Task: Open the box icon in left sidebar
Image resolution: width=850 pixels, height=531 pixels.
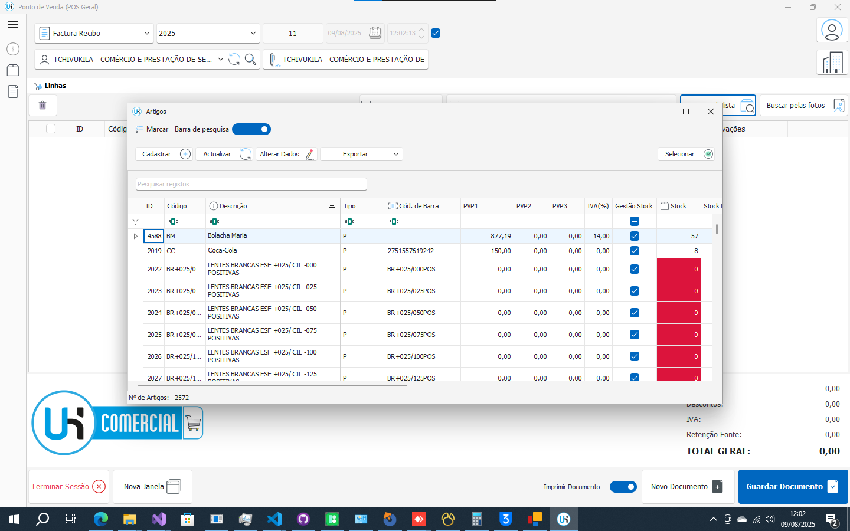Action: [x=13, y=70]
